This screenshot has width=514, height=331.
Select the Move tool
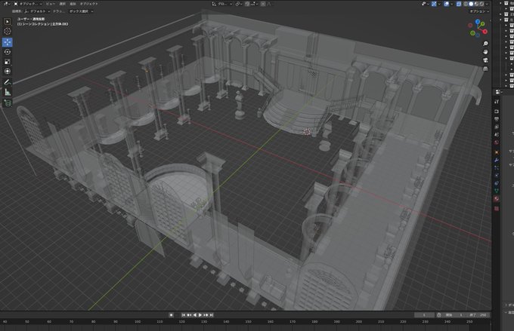click(x=8, y=42)
